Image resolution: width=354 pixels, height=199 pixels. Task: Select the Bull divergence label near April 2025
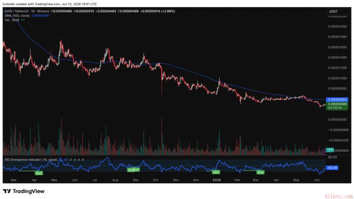pyautogui.click(x=39, y=173)
